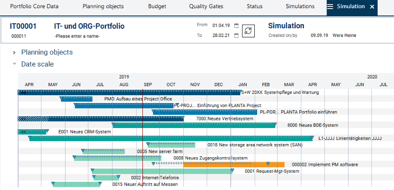Expand the Planning objects section
Screen dimensions: 394x190
point(15,52)
